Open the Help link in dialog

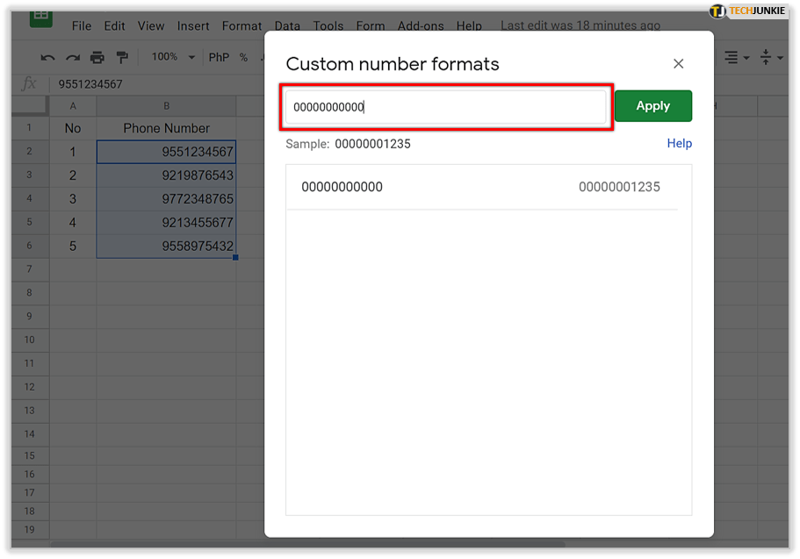[679, 143]
